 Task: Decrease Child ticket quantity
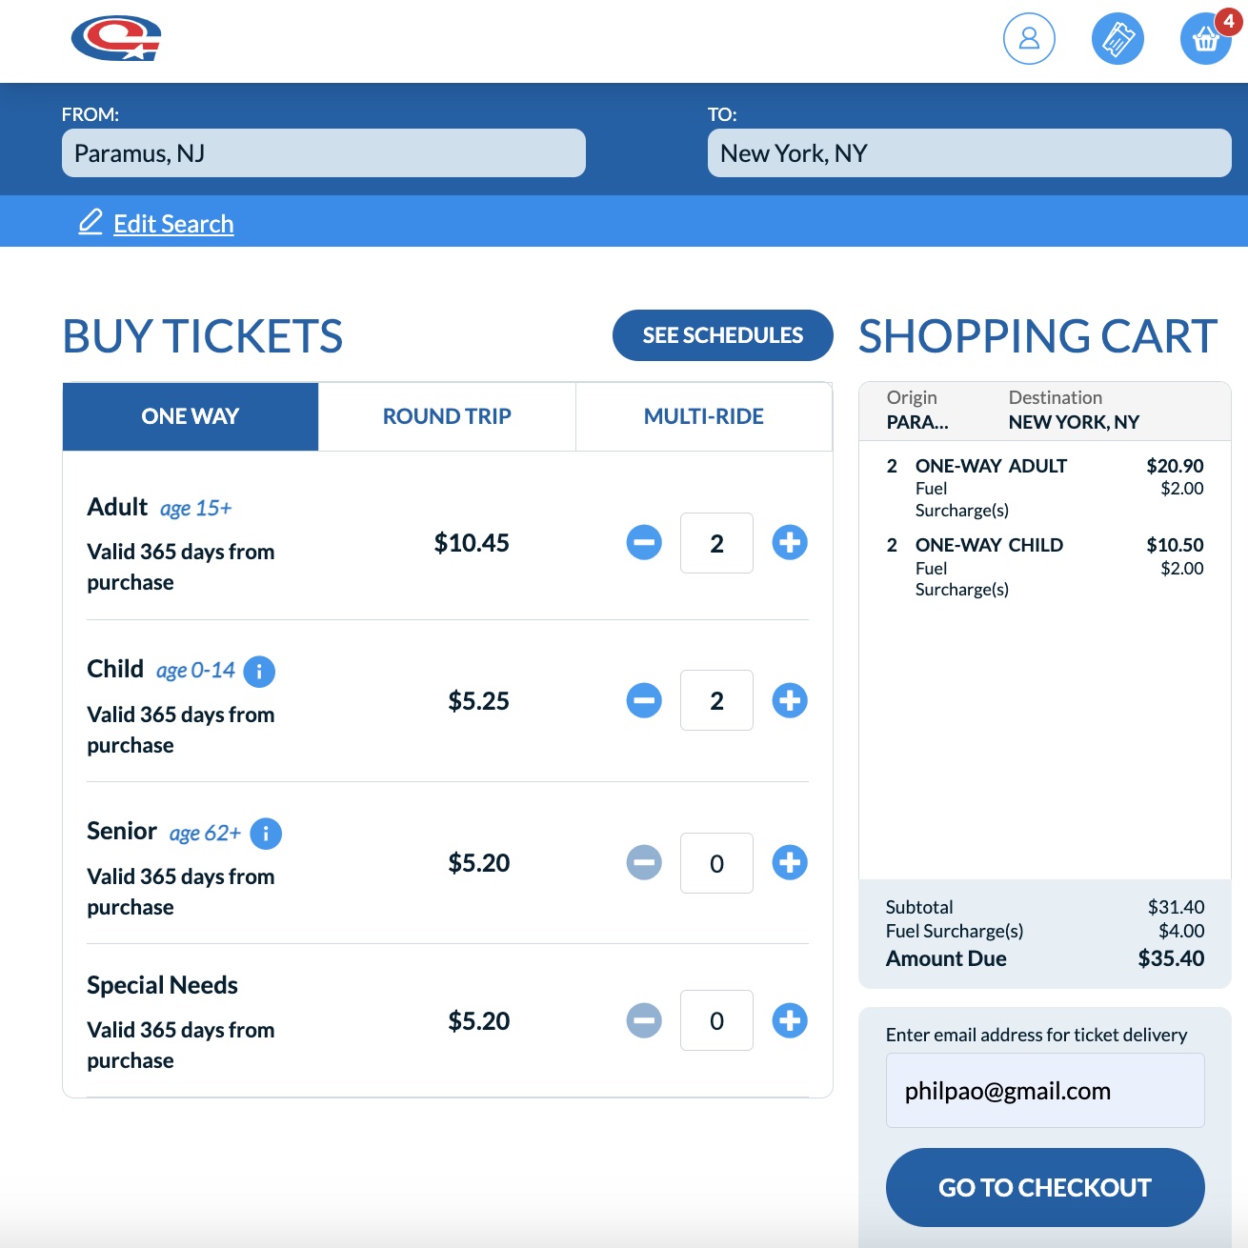[x=644, y=701]
